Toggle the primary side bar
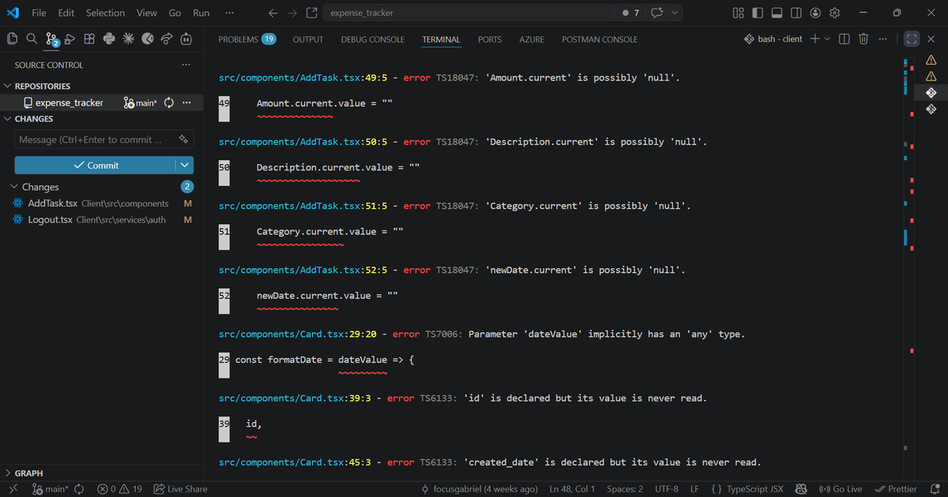 [x=758, y=13]
